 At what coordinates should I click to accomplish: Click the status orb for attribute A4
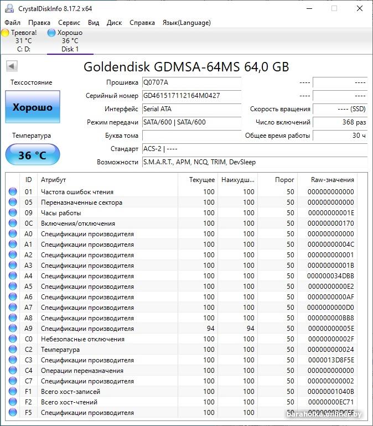pyautogui.click(x=13, y=276)
